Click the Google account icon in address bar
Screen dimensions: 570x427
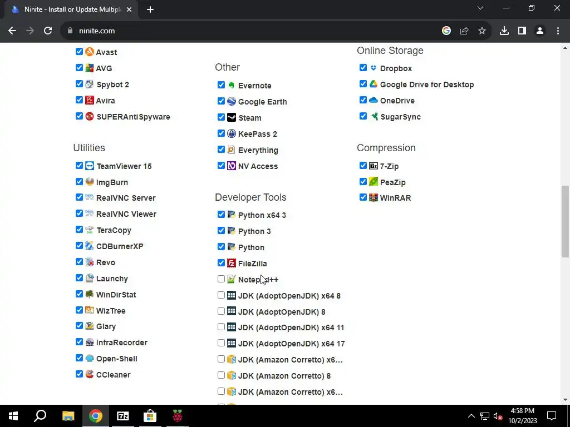(446, 31)
